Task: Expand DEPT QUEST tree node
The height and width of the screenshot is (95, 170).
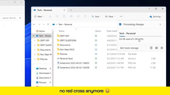Action: coord(35,45)
